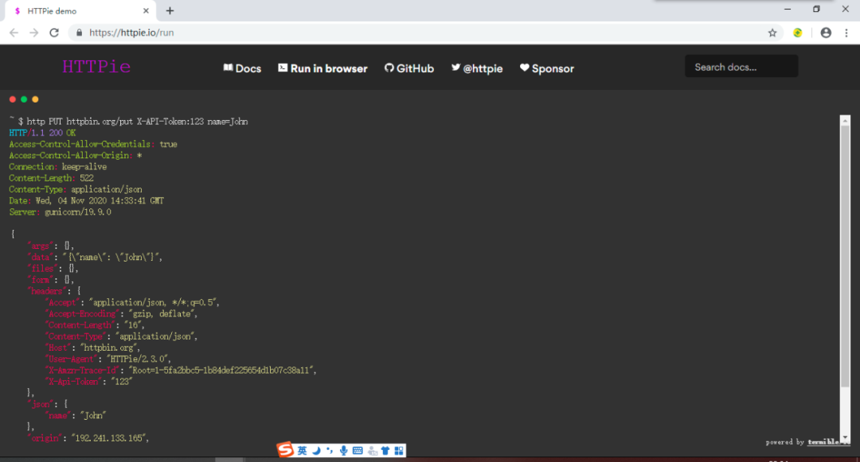Click the address bar URL

click(131, 33)
